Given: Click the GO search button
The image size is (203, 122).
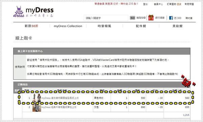Looking at the screenshot, I should tap(132, 18).
